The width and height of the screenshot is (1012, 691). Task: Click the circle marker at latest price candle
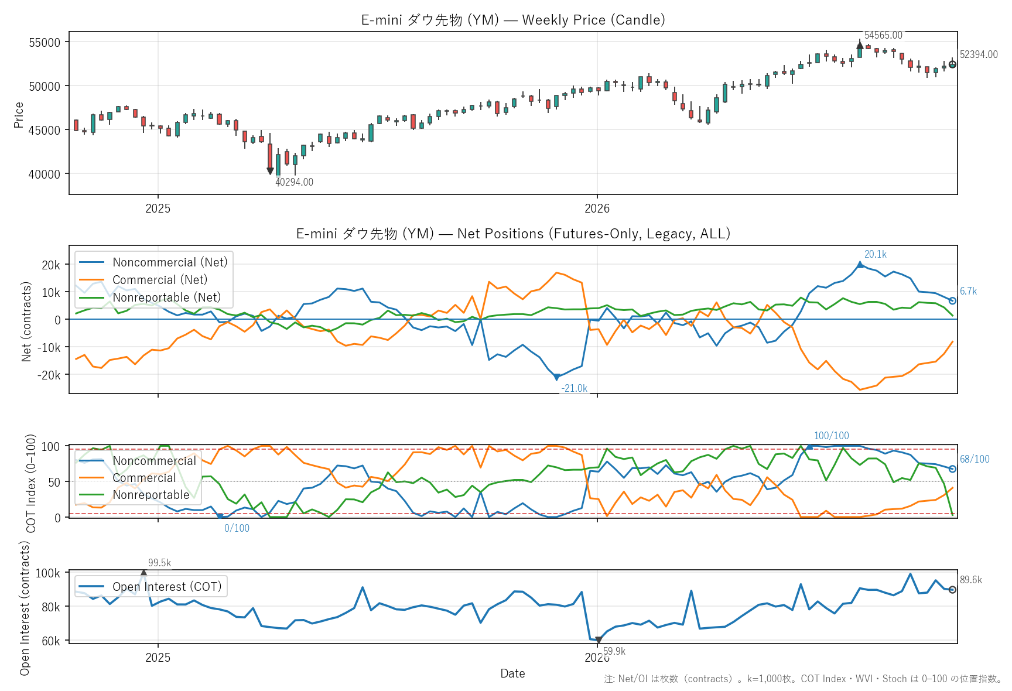[952, 64]
